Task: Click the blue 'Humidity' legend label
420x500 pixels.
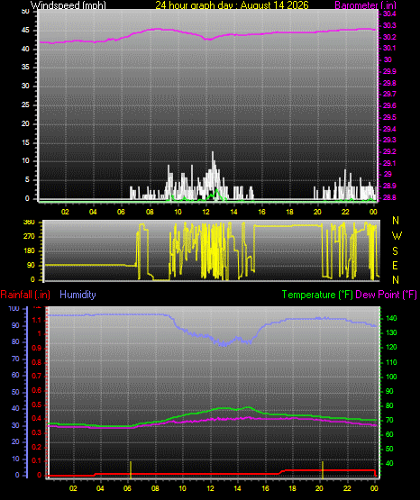Action: point(78,295)
